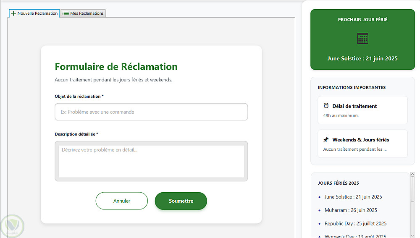The width and height of the screenshot is (420, 238).
Task: Focus the Objet de la réclamation field
Action: tap(151, 112)
